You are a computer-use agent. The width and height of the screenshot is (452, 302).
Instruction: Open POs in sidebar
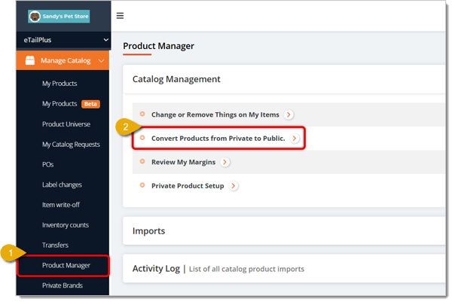coord(48,164)
